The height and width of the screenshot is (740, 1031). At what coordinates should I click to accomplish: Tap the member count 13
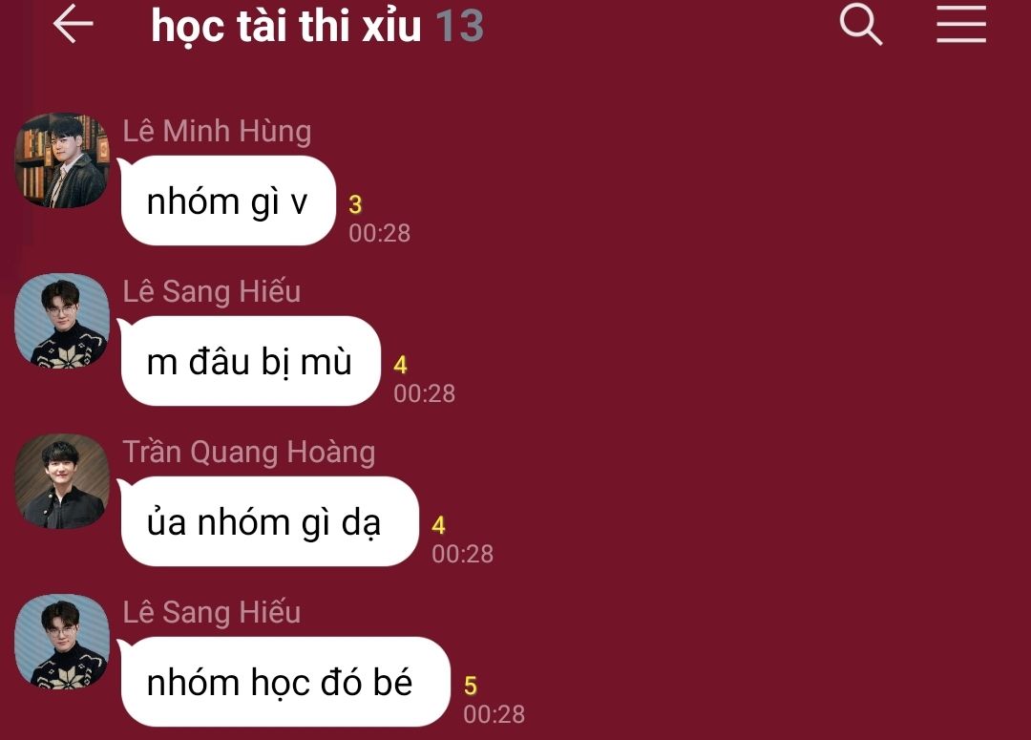click(459, 27)
